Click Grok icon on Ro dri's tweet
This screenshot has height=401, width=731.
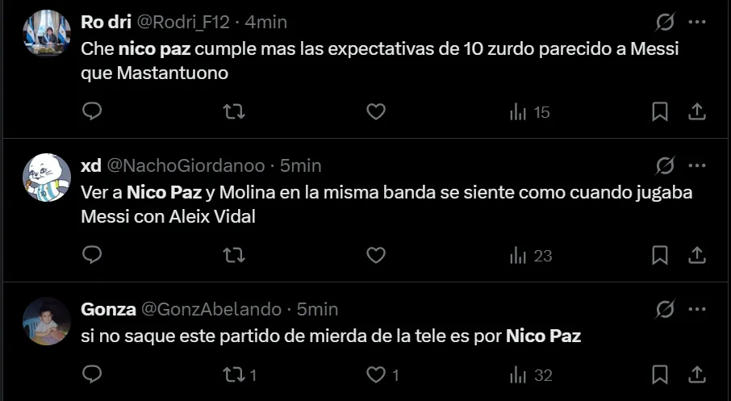[x=665, y=22]
